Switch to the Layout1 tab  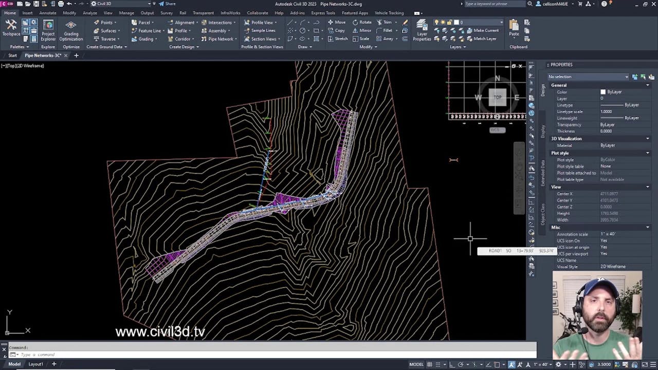[x=35, y=364]
